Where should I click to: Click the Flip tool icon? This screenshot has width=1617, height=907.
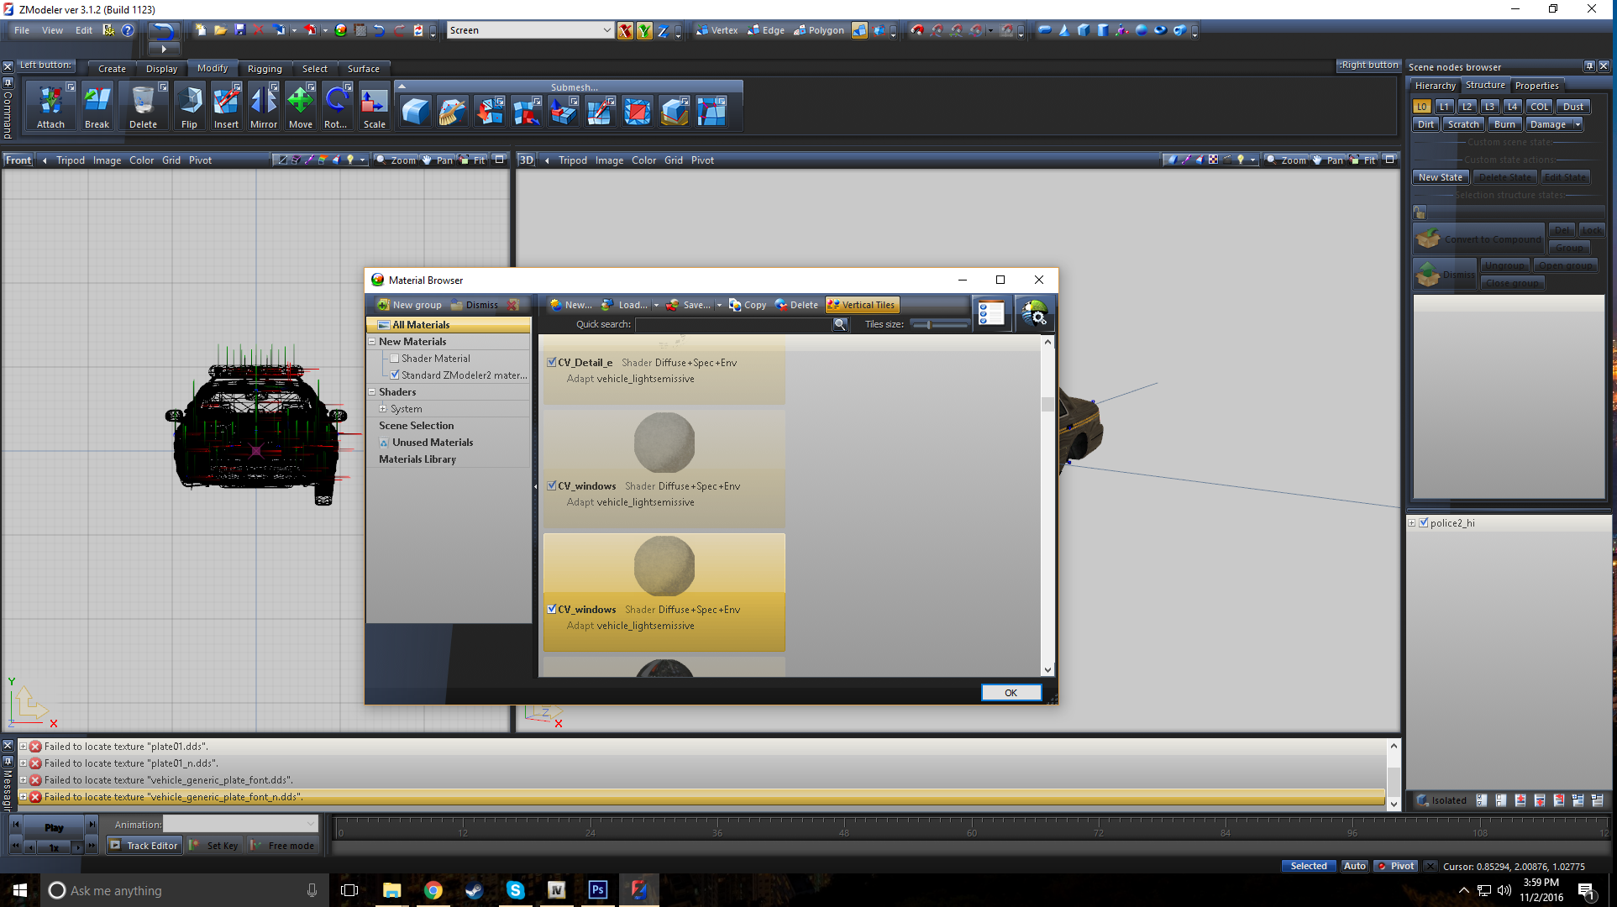pyautogui.click(x=189, y=102)
